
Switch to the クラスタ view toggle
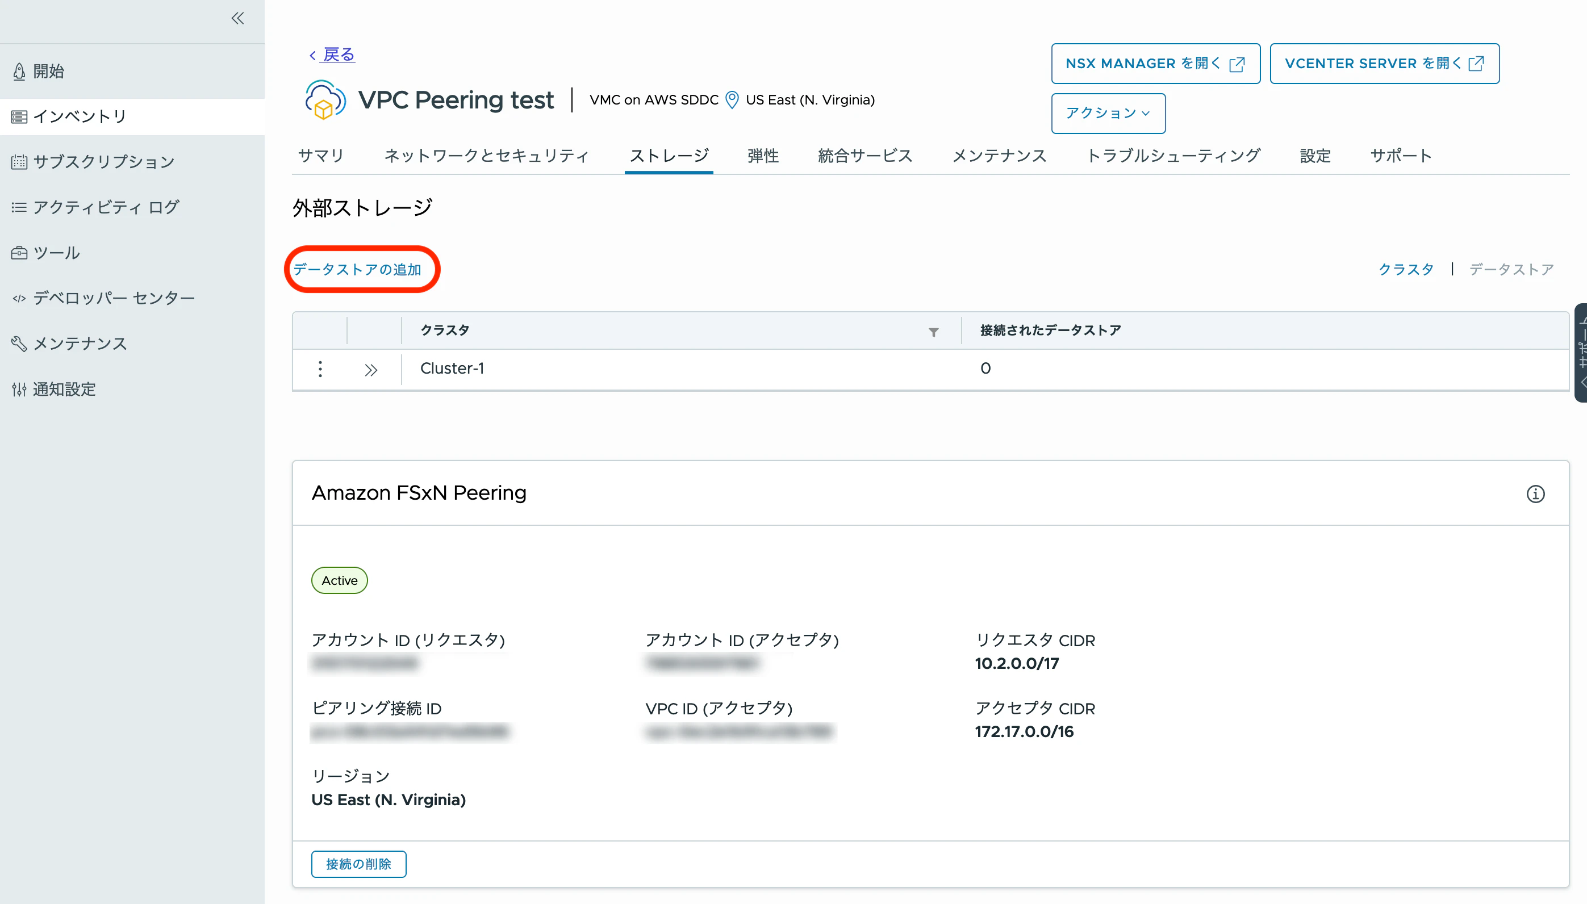[x=1406, y=270]
